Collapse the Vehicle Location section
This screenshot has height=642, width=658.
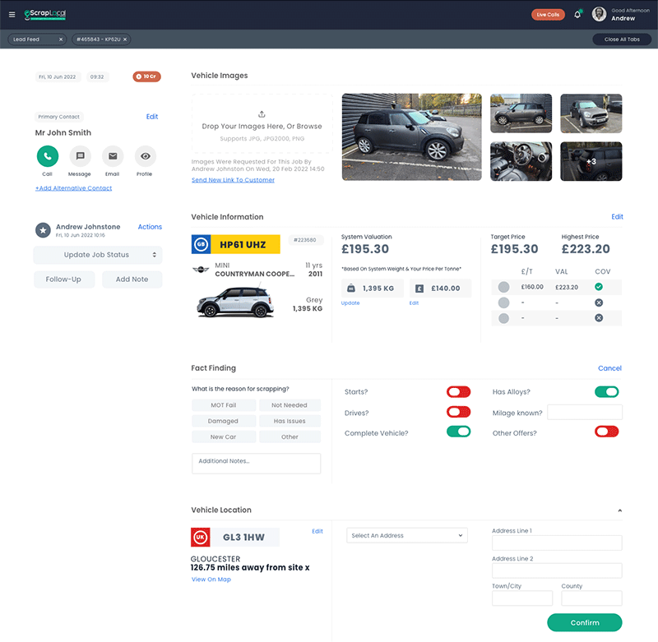coord(619,510)
